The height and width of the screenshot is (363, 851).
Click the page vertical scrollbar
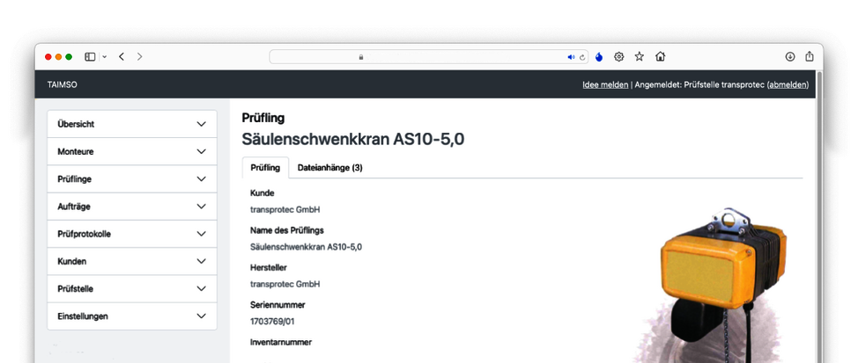click(819, 217)
